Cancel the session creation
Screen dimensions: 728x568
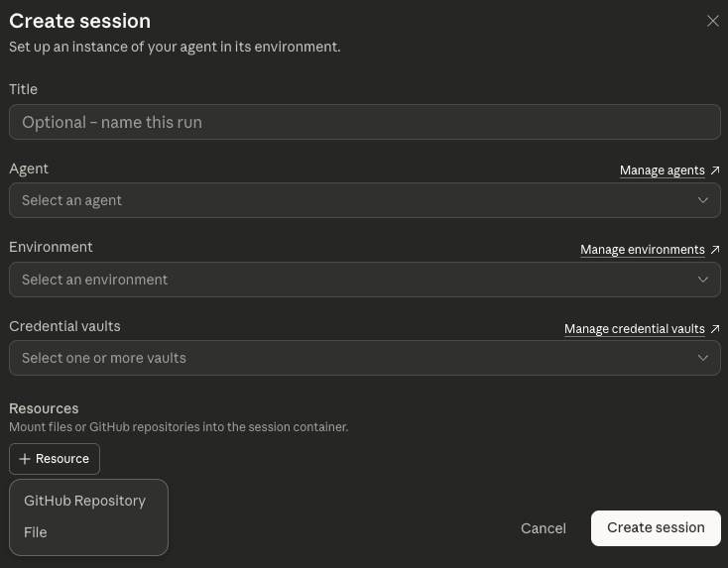click(544, 528)
